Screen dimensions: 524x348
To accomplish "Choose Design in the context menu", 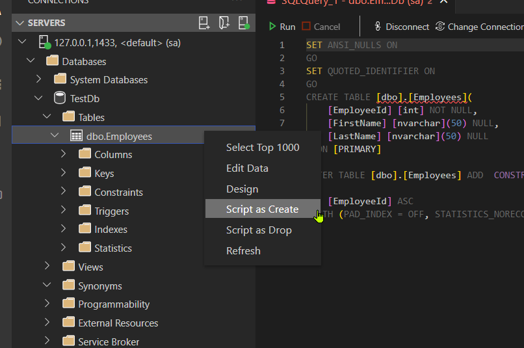I will click(263, 189).
